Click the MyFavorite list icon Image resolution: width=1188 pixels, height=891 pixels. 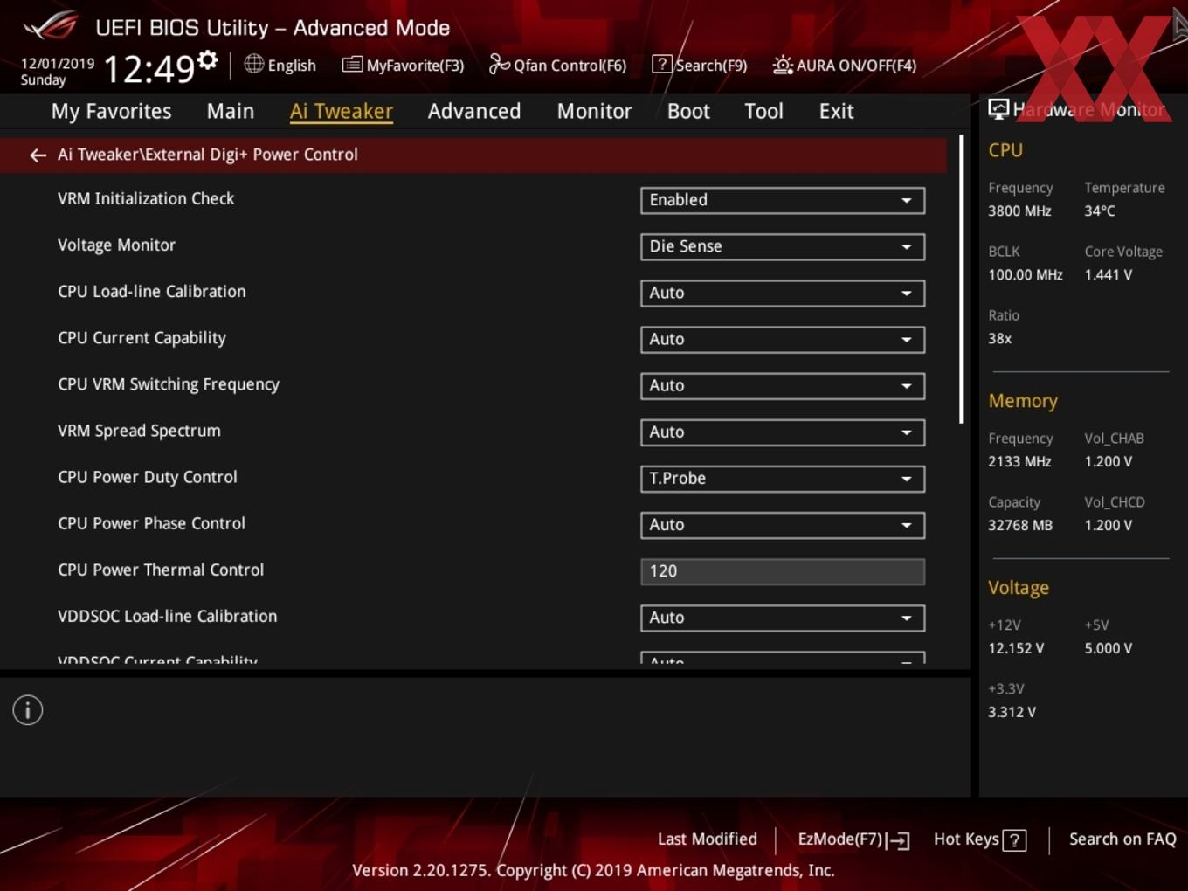[x=351, y=65]
